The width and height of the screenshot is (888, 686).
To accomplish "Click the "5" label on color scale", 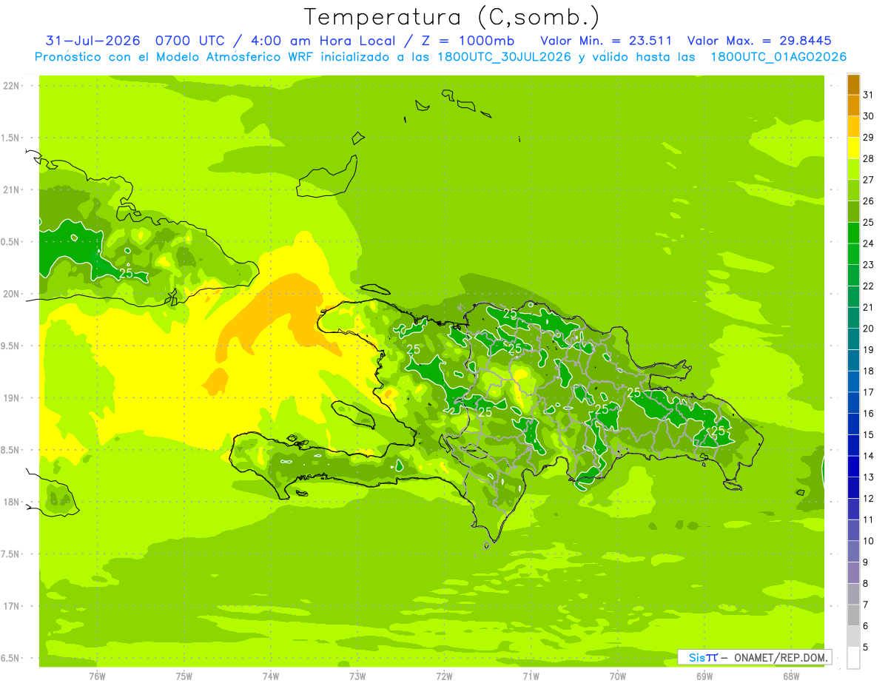I will (865, 648).
